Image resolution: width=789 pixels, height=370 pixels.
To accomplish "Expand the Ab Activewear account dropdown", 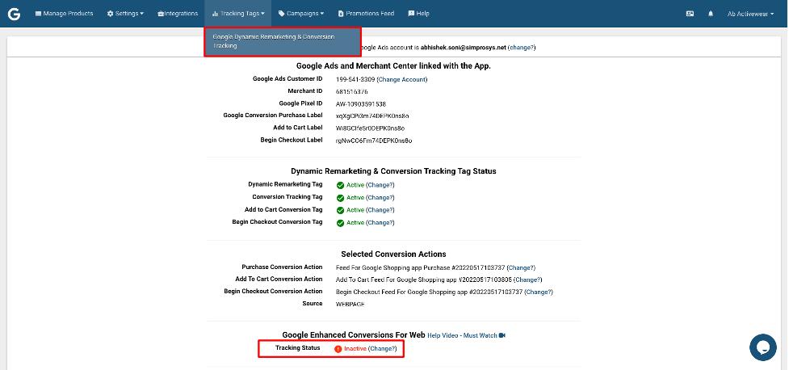I will coord(750,14).
